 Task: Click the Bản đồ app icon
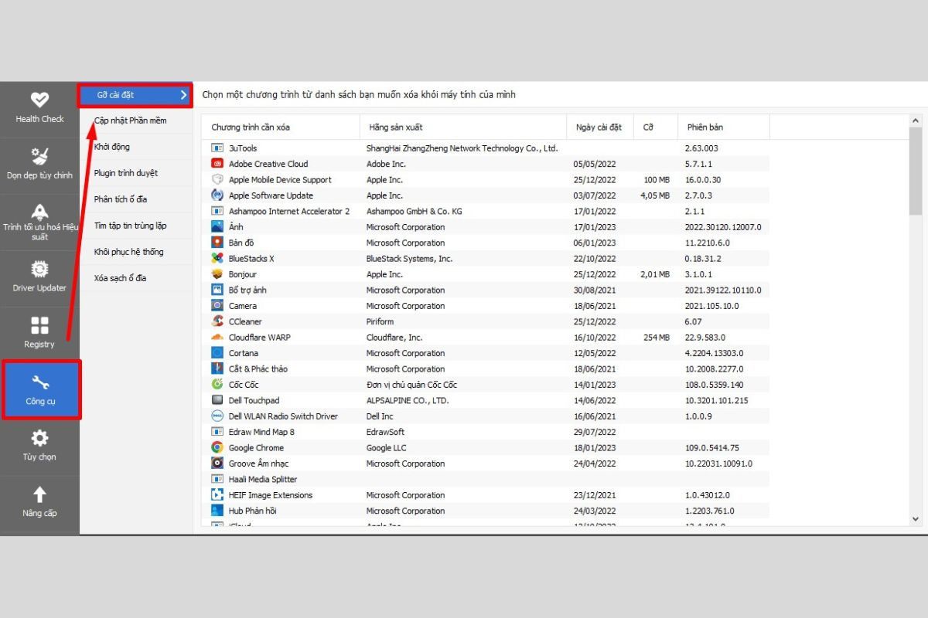point(217,243)
